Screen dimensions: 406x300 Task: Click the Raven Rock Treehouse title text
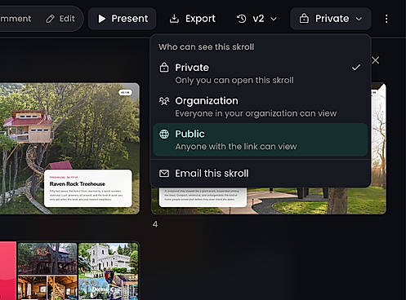click(78, 184)
